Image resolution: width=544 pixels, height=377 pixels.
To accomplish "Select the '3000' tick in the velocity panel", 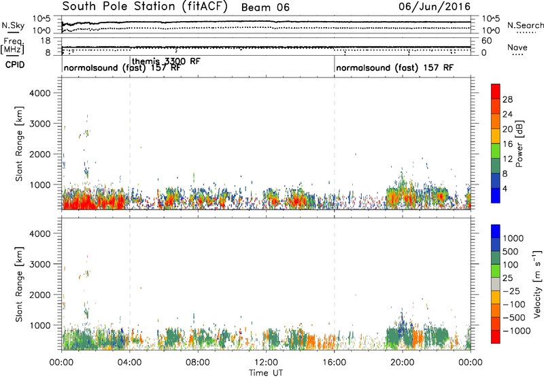I will tap(40, 264).
